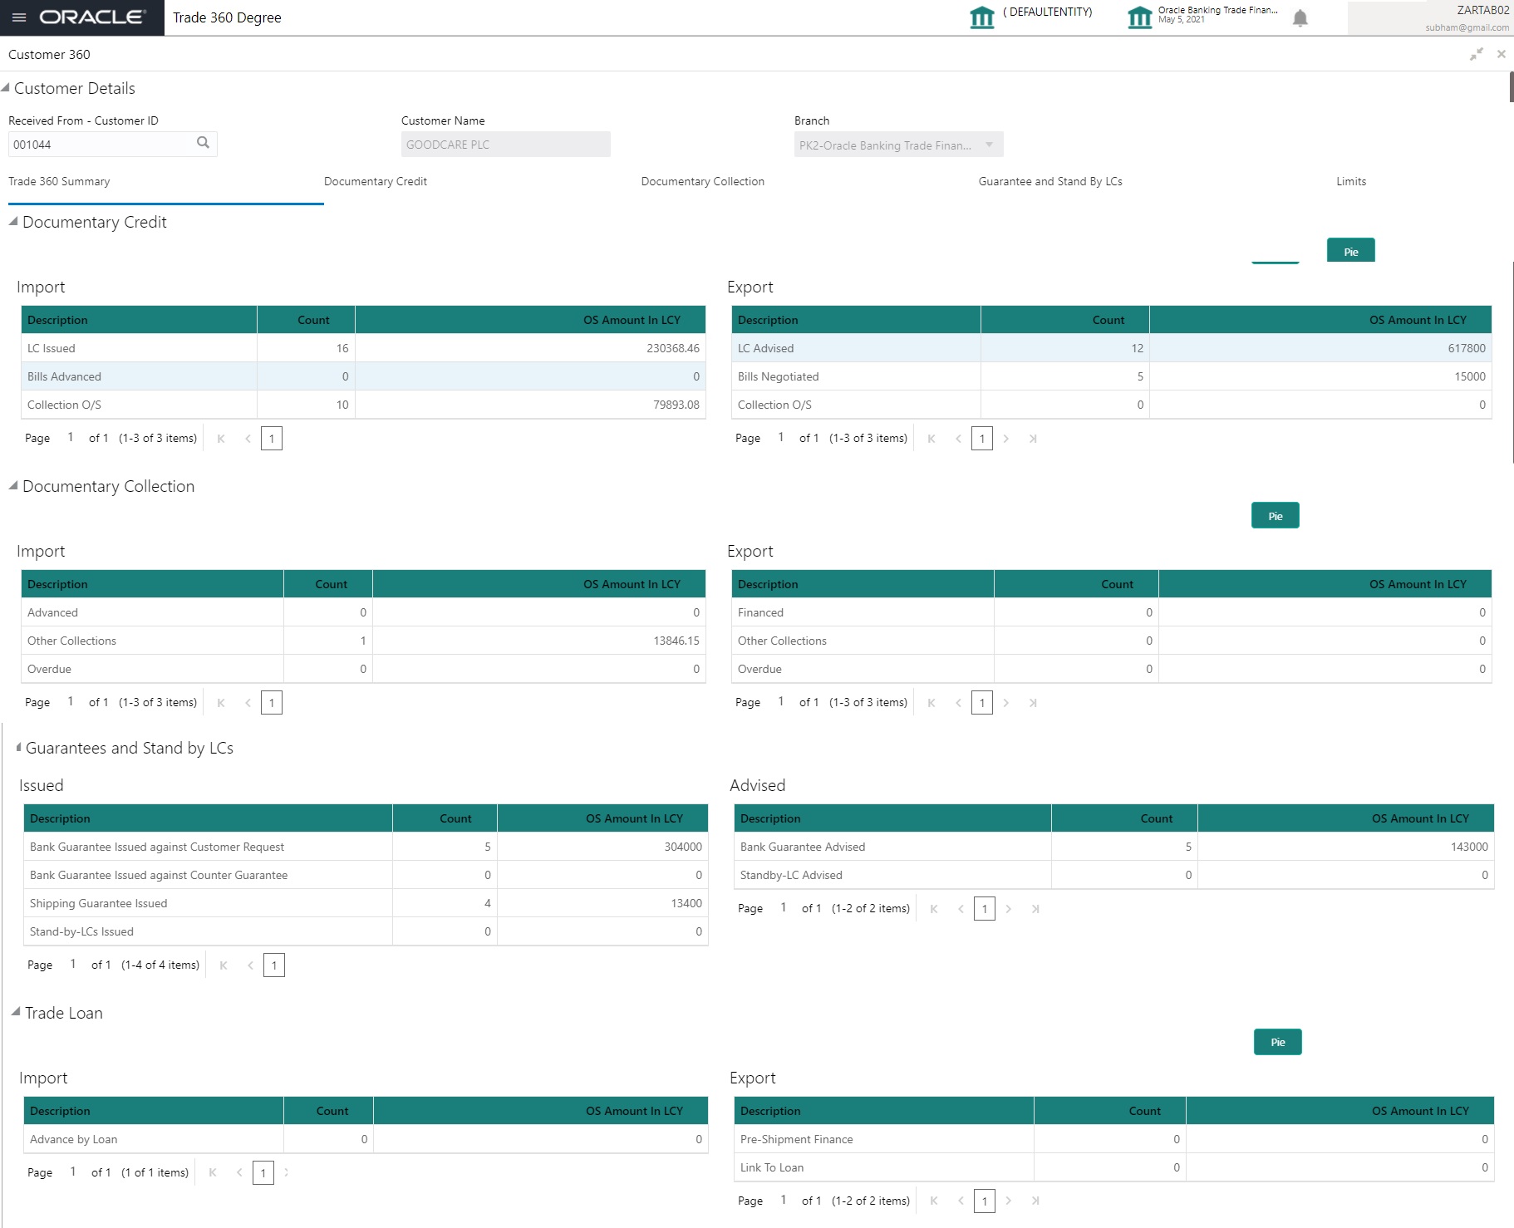Select the LC Issued row
The height and width of the screenshot is (1228, 1514).
(363, 348)
